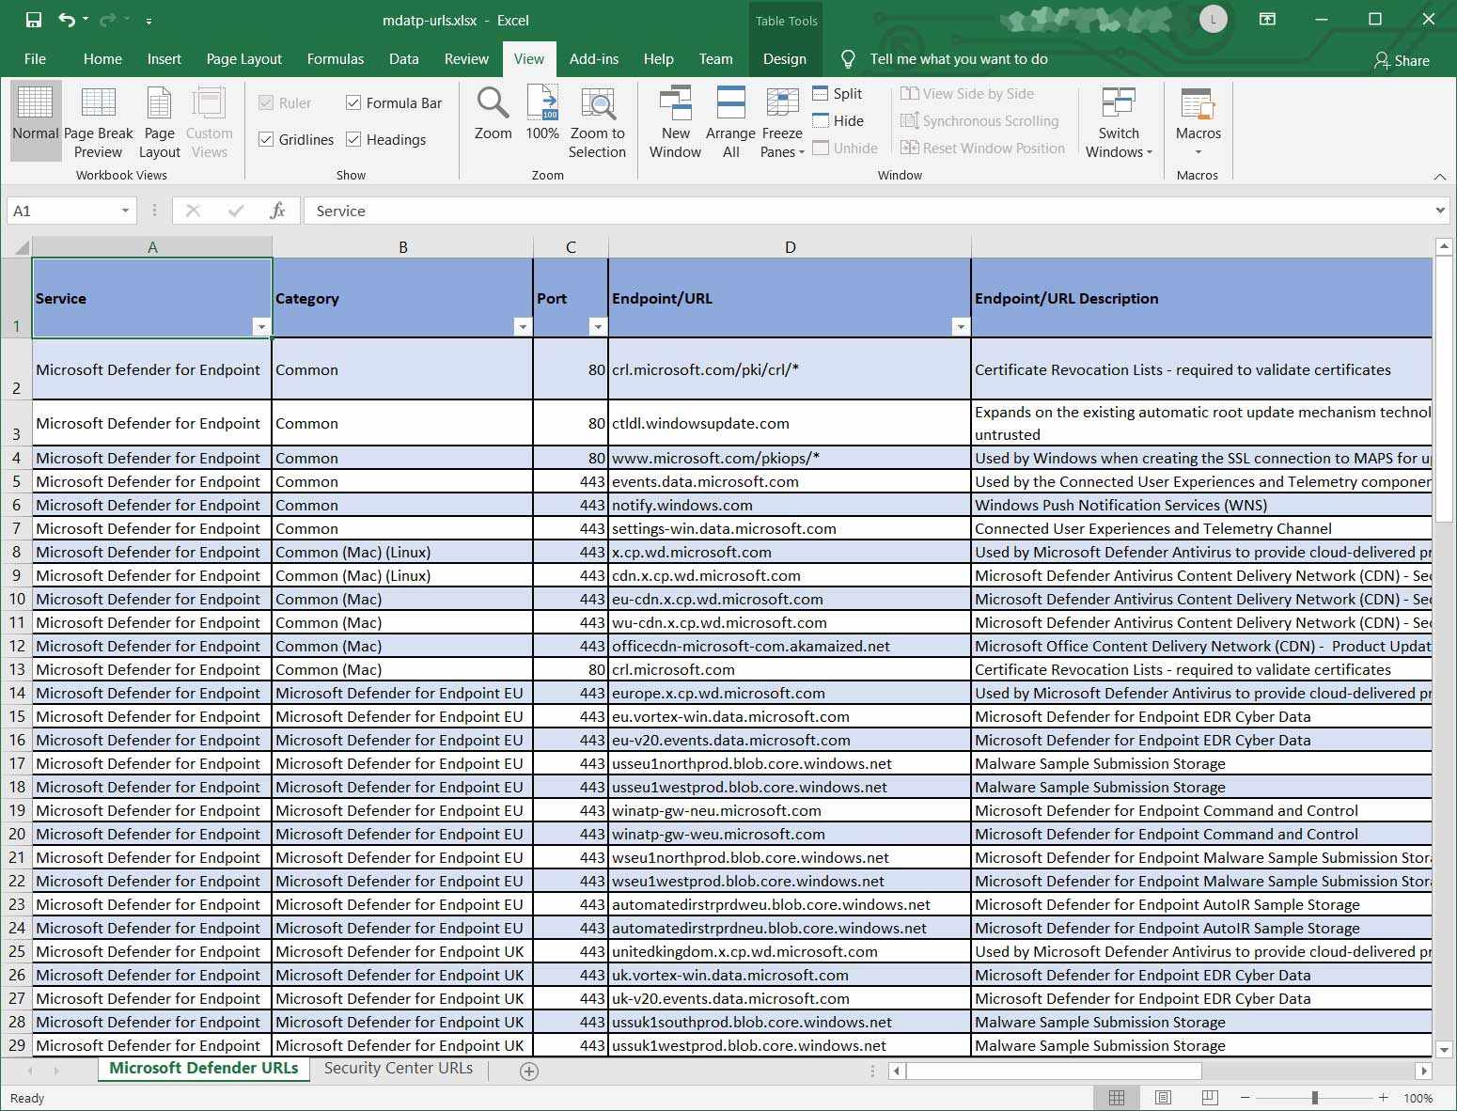Click Zoom to Selection
Screen dimensions: 1457x1111
[597, 122]
